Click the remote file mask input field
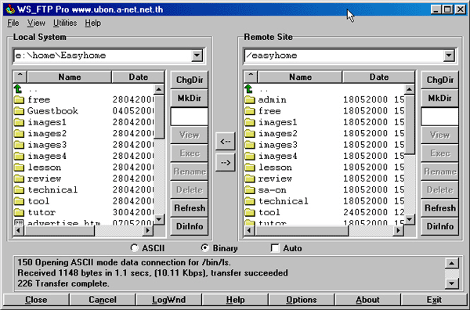 [x=439, y=117]
